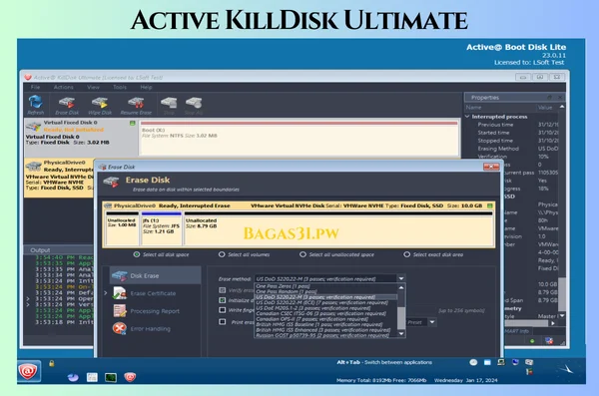Open the disk pie-chart app in taskbar

tap(73, 377)
